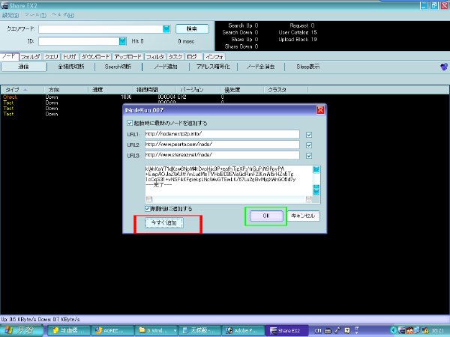
Task: Open the ツール(T) menu
Action: (35, 15)
